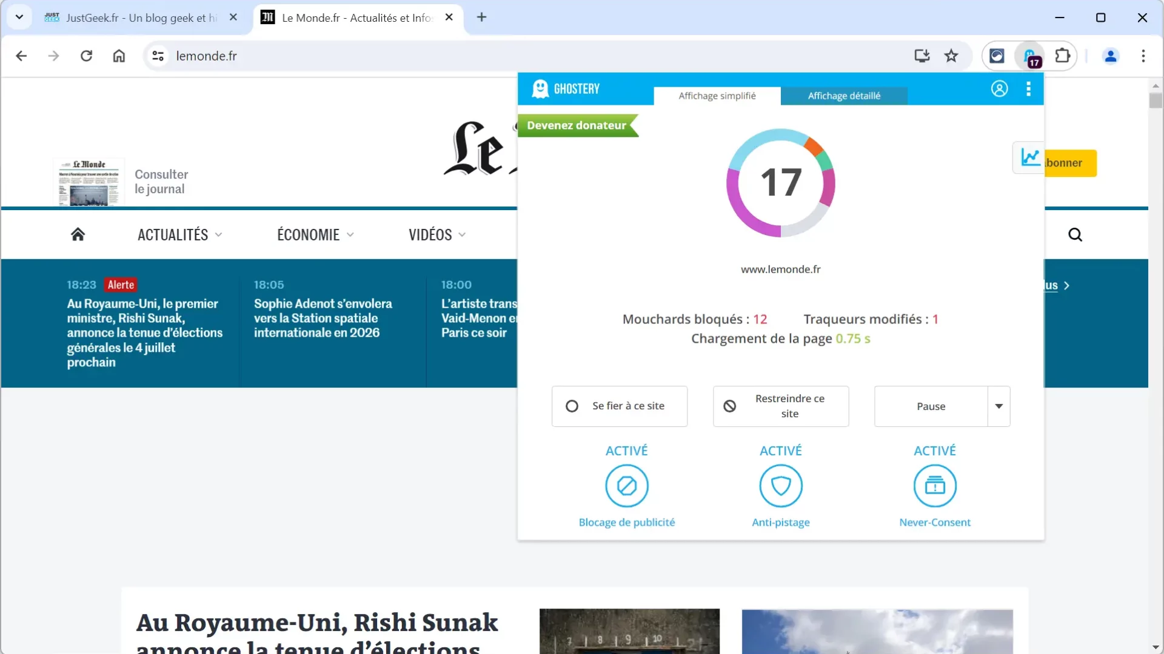Click the Devenez donateur banner
This screenshot has height=654, width=1164.
577,125
